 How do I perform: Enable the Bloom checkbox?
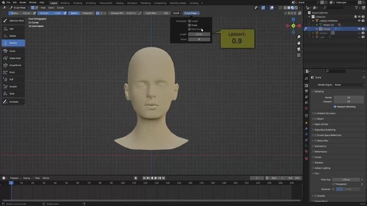315,119
